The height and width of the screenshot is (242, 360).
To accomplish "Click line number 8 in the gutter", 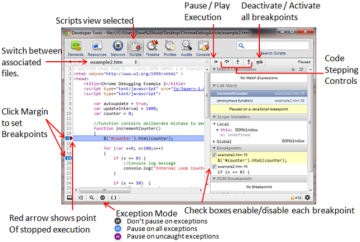I will (x=70, y=103).
